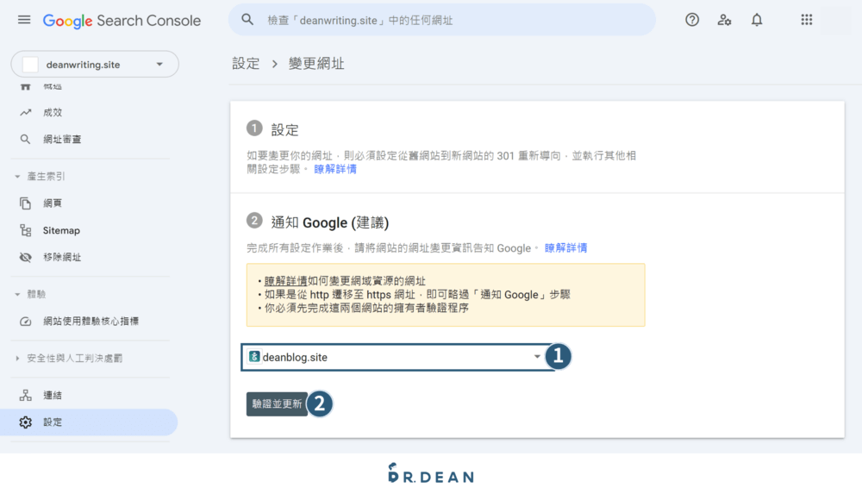Click the arrow on deanblog.site dropdown
The width and height of the screenshot is (862, 494).
coord(537,356)
